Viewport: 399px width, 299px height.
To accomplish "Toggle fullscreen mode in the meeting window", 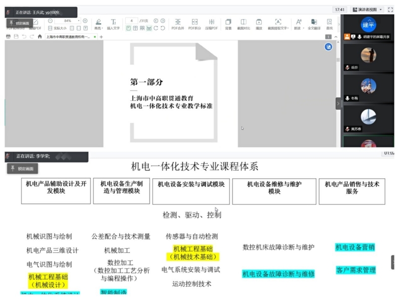I will pos(391,9).
